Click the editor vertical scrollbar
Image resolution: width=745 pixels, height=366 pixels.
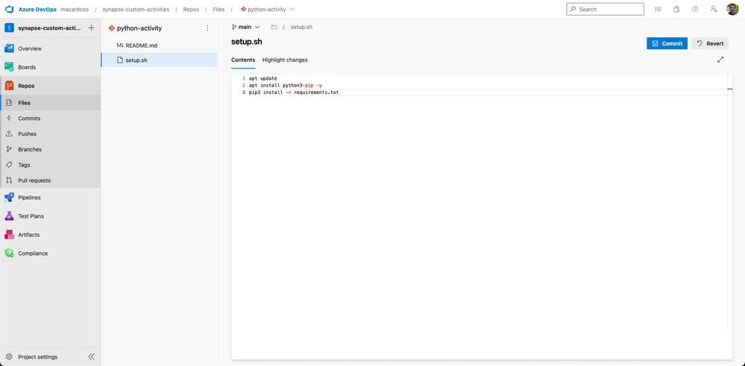730,202
